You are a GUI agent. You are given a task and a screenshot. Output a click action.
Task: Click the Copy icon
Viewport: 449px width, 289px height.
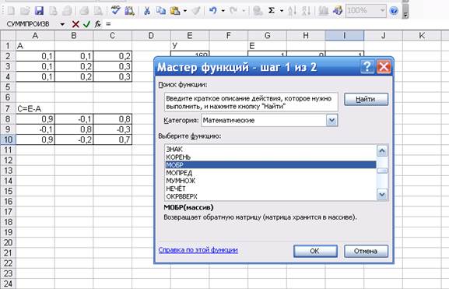click(161, 11)
